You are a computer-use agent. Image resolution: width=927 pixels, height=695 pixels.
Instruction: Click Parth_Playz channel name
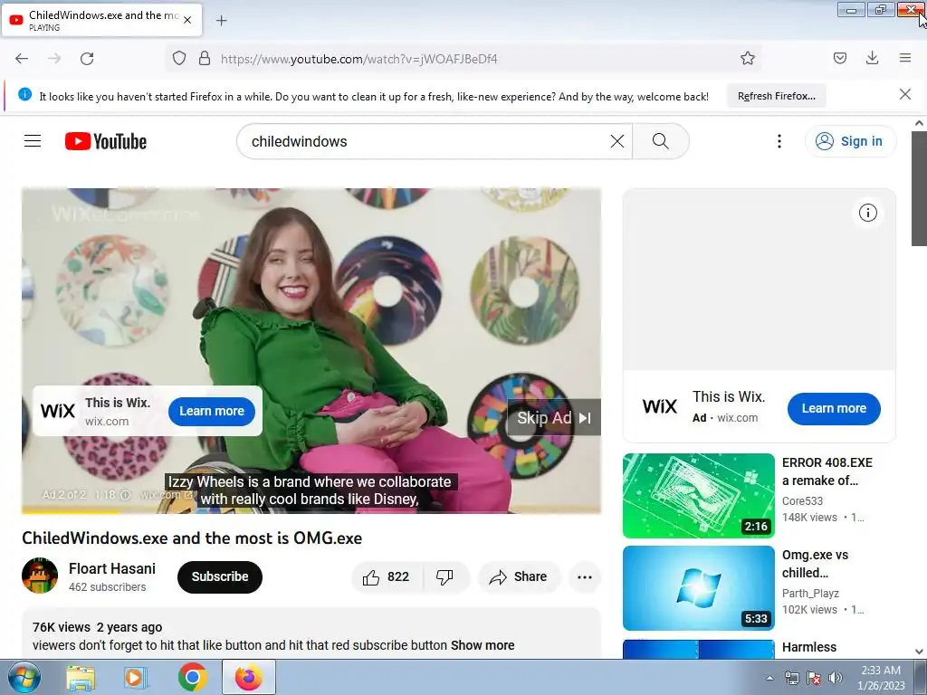click(810, 593)
